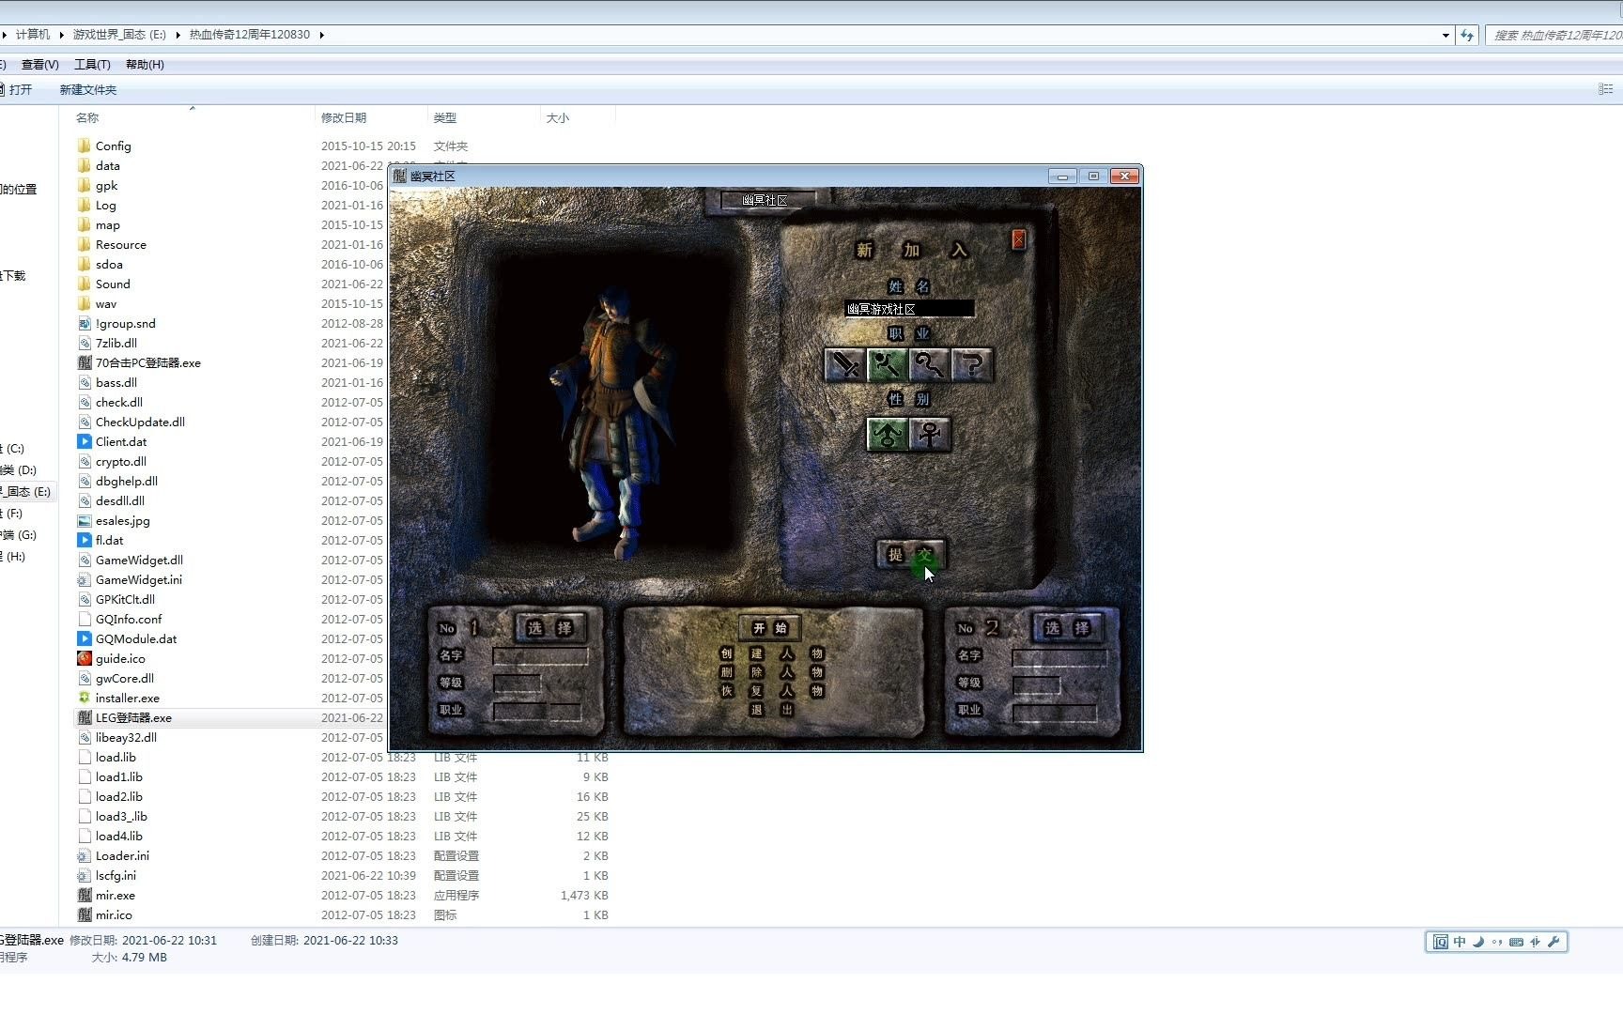Select the question mark class icon
Screen dimensions: 1623x1014
[972, 364]
